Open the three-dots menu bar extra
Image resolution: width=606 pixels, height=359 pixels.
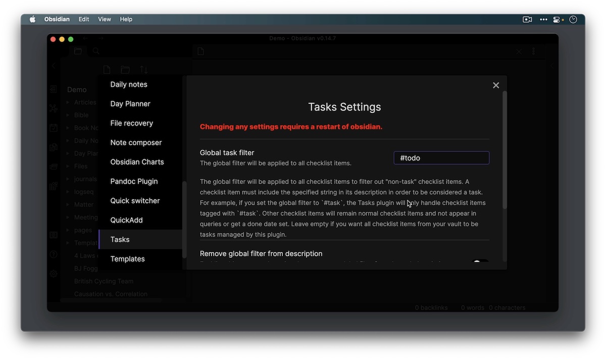543,19
